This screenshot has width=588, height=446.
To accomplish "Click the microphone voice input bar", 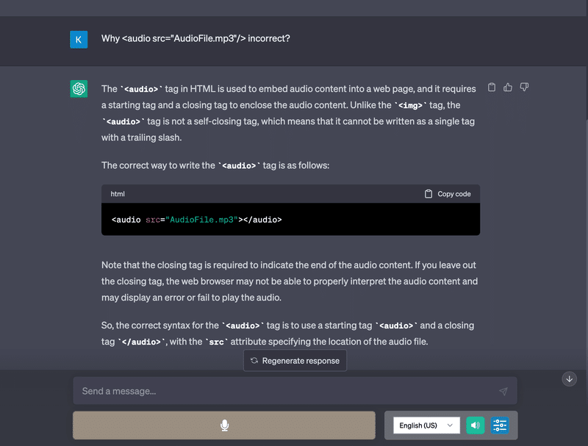I will (x=224, y=425).
